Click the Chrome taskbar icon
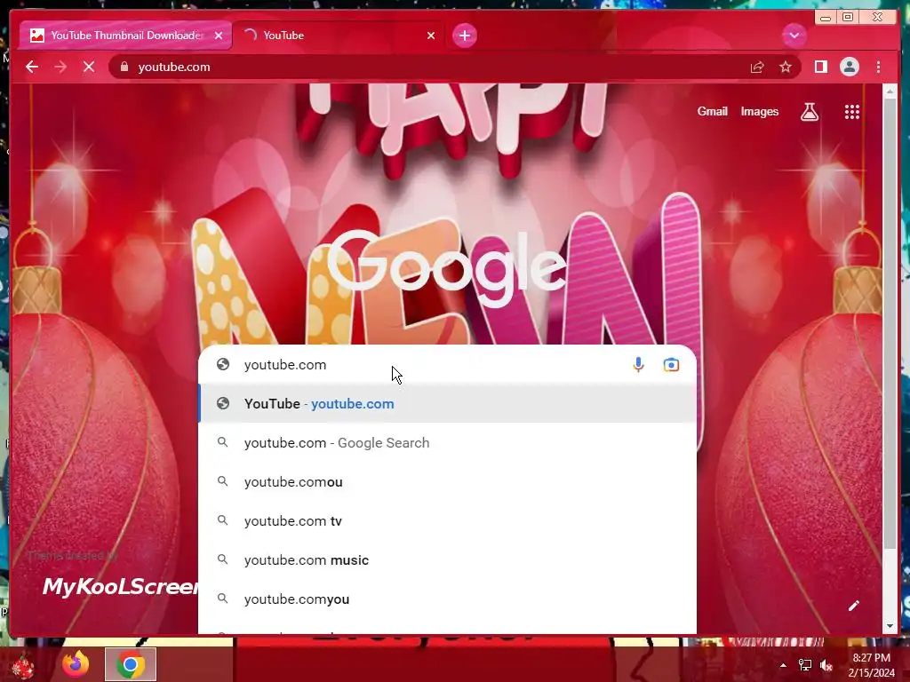This screenshot has width=910, height=682. (x=130, y=664)
